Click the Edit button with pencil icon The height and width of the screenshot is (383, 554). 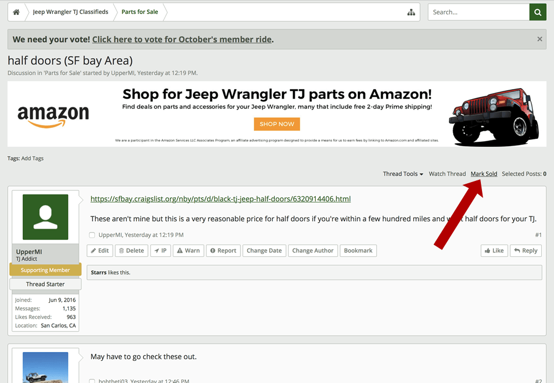click(x=100, y=251)
